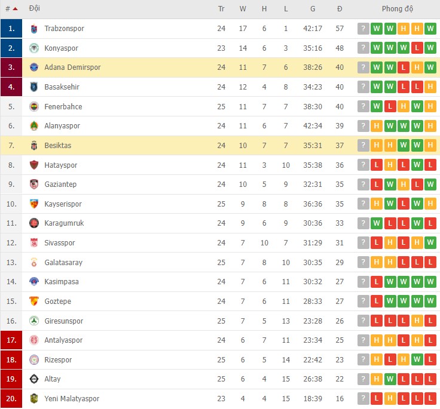
Task: Click the Fenerbahce club crest
Action: tap(34, 107)
